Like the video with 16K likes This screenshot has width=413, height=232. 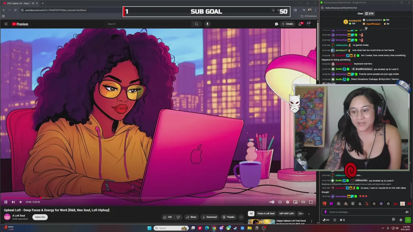(x=167, y=217)
